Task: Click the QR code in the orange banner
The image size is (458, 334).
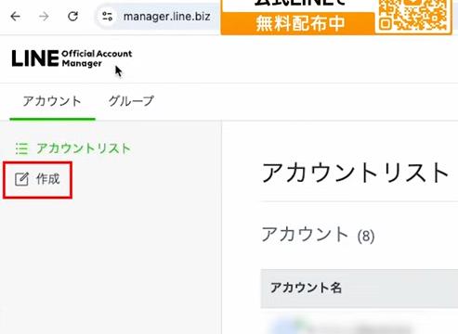Action: click(412, 16)
